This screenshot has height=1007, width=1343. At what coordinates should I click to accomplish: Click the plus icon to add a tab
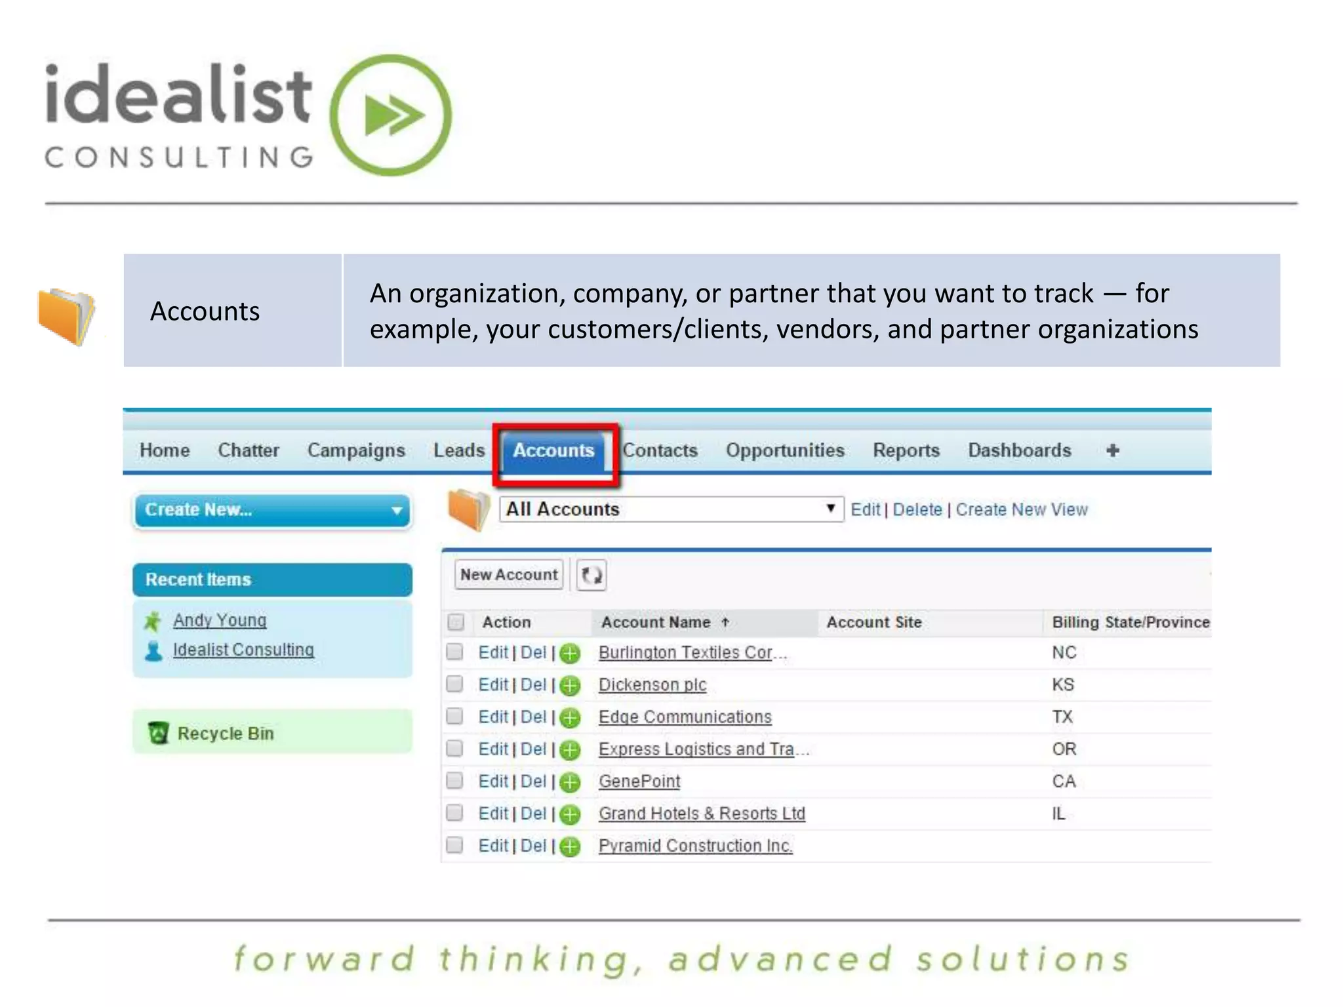click(1112, 450)
